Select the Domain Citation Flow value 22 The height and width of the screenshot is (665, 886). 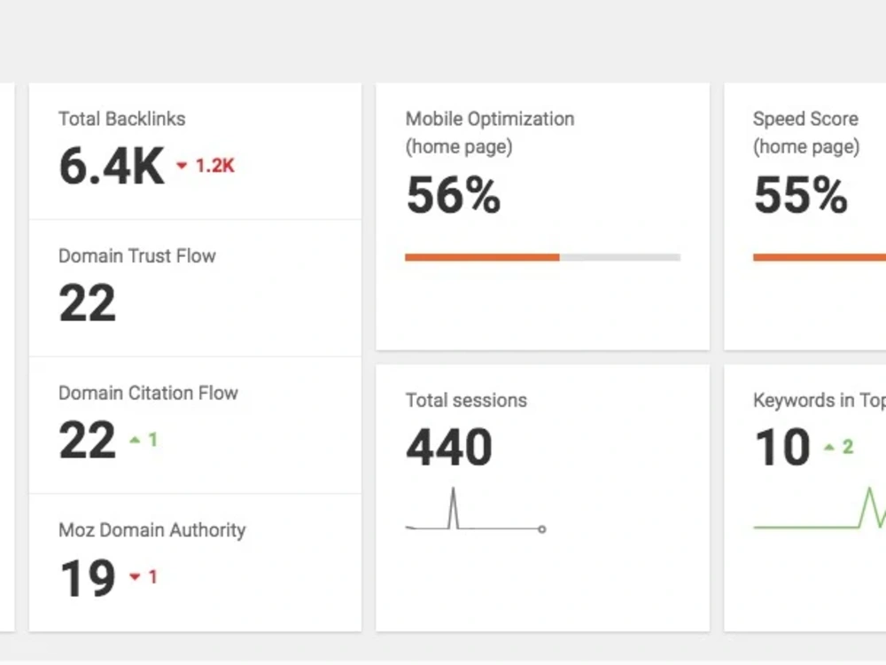(x=88, y=440)
